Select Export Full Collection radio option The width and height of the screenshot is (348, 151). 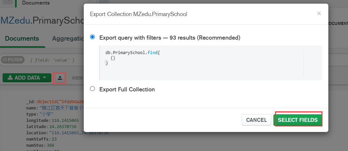point(93,89)
